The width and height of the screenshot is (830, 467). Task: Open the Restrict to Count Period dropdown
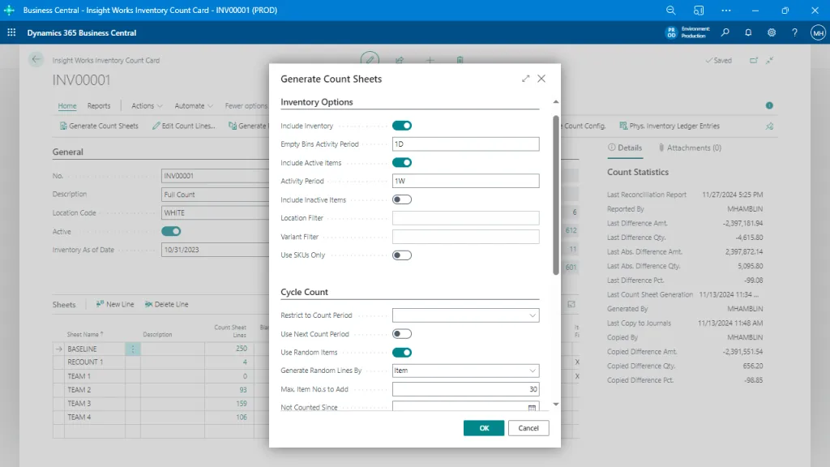click(x=533, y=315)
